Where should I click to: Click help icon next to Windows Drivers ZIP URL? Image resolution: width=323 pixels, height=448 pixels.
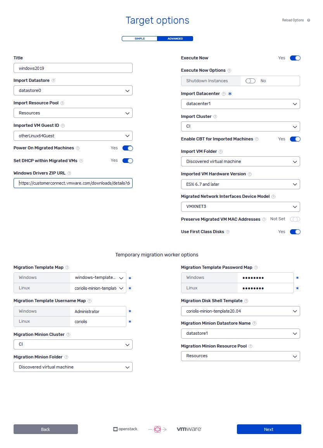tap(69, 173)
